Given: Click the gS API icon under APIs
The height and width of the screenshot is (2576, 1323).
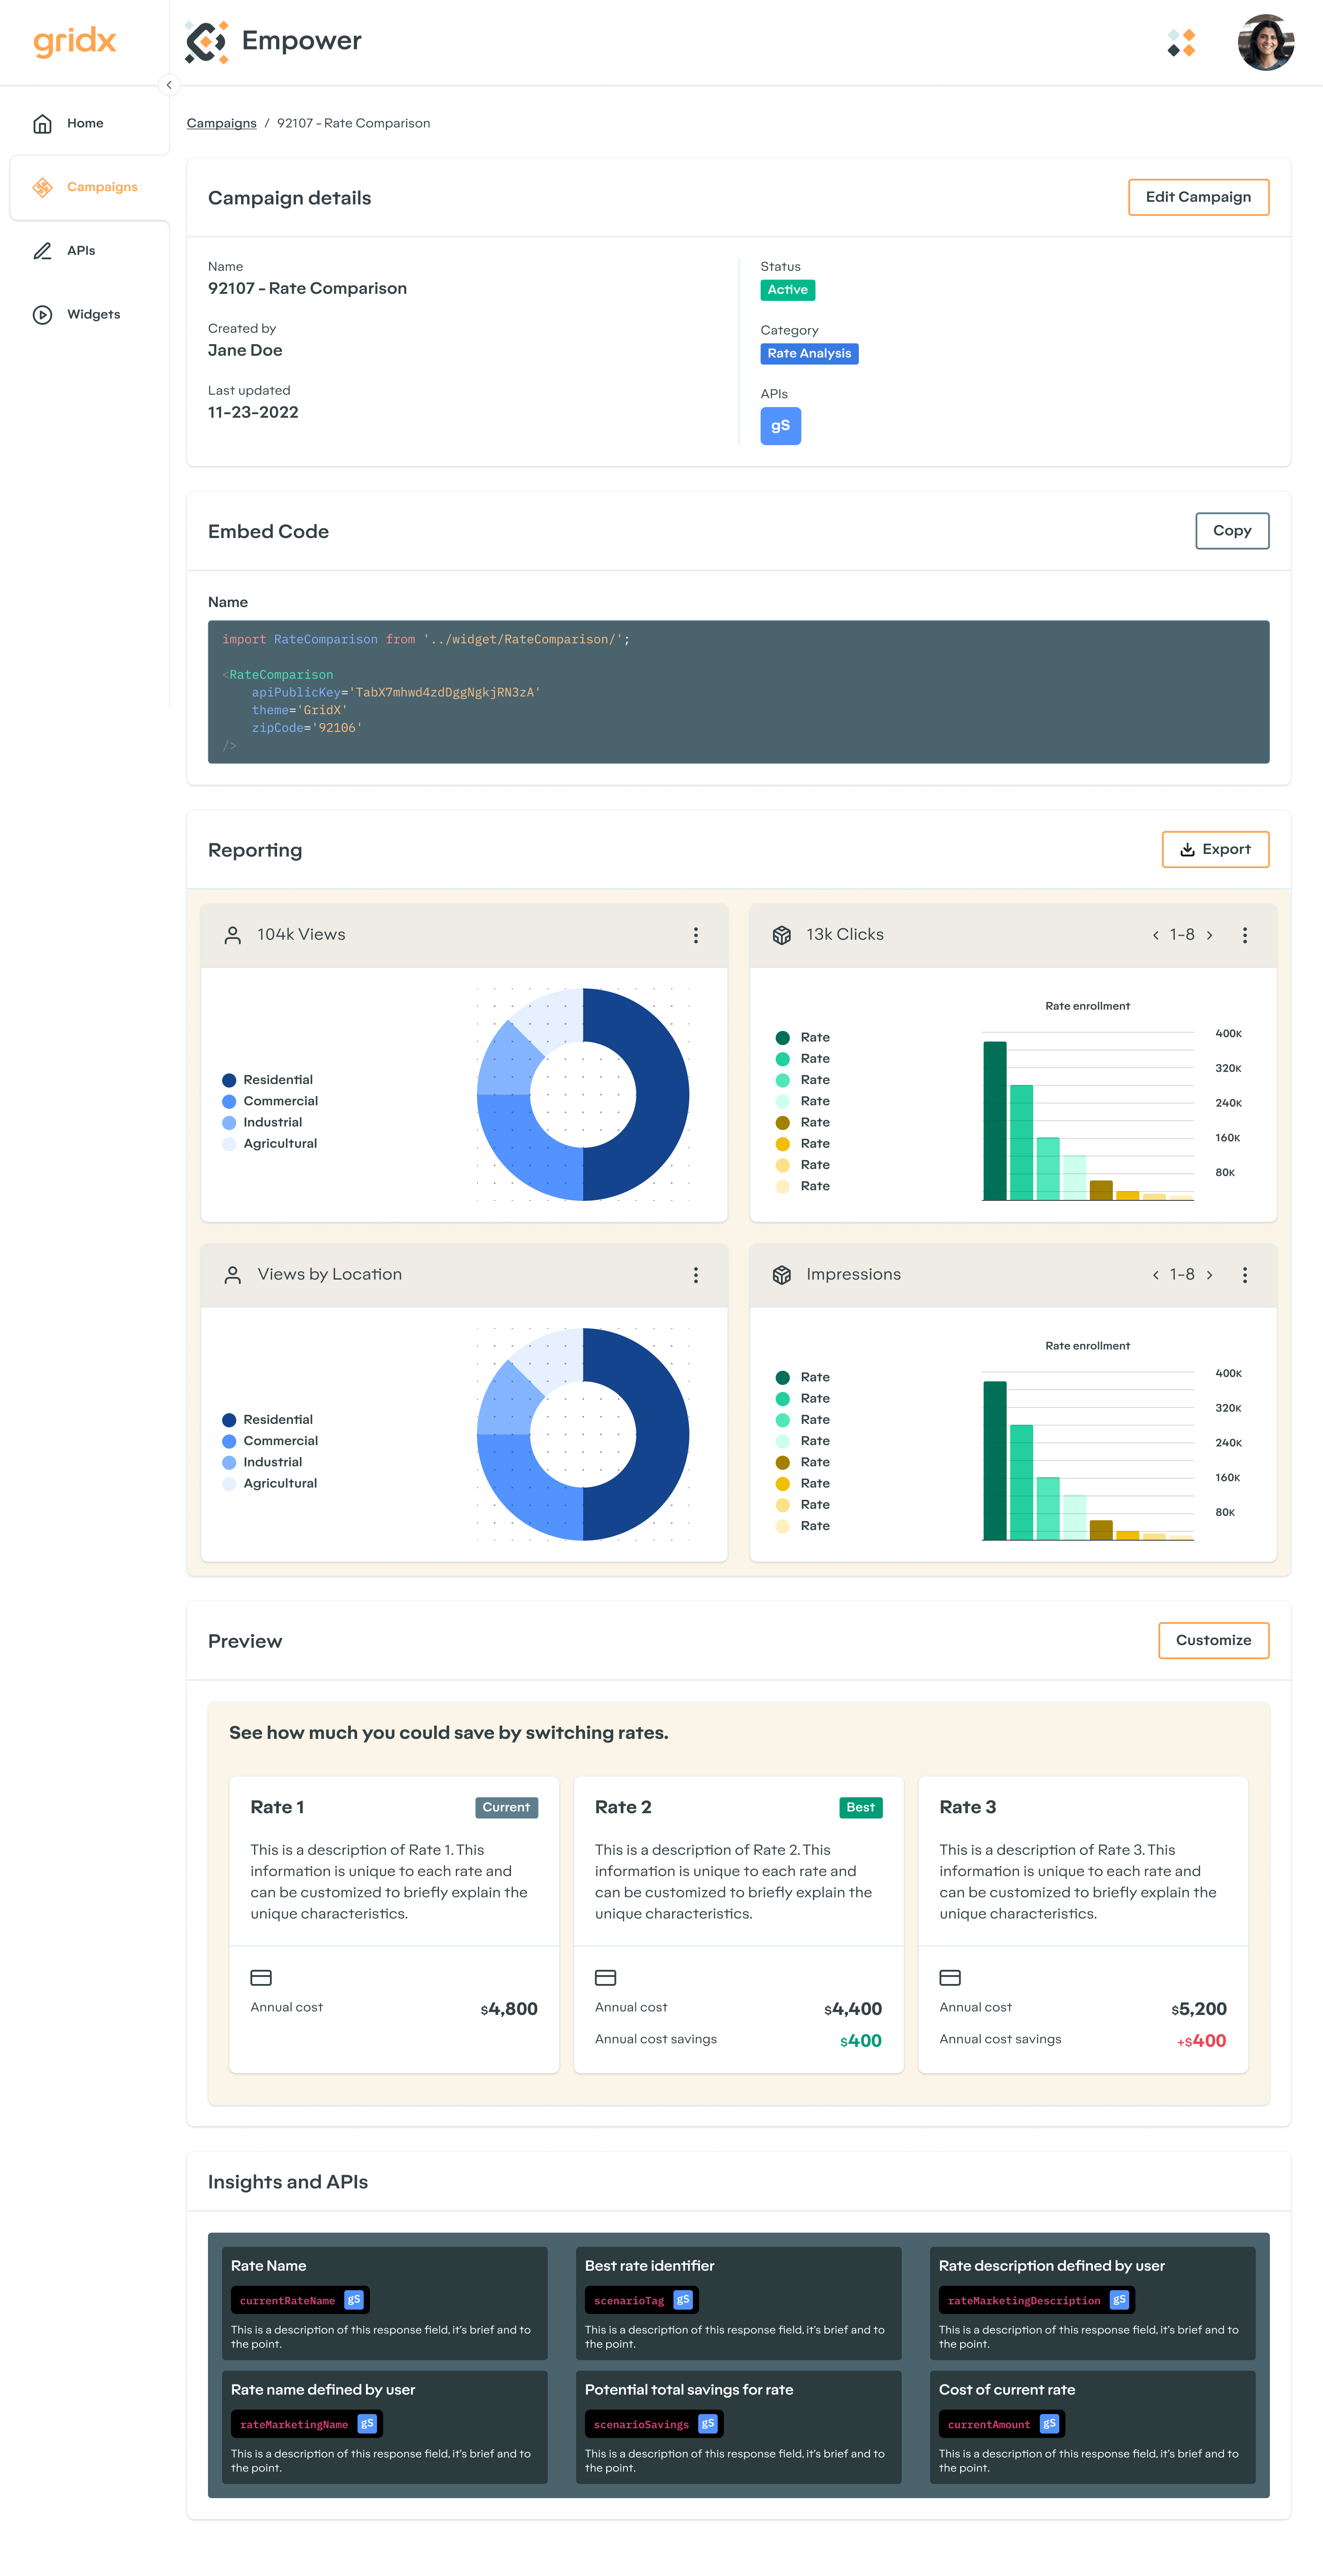Looking at the screenshot, I should pyautogui.click(x=780, y=426).
